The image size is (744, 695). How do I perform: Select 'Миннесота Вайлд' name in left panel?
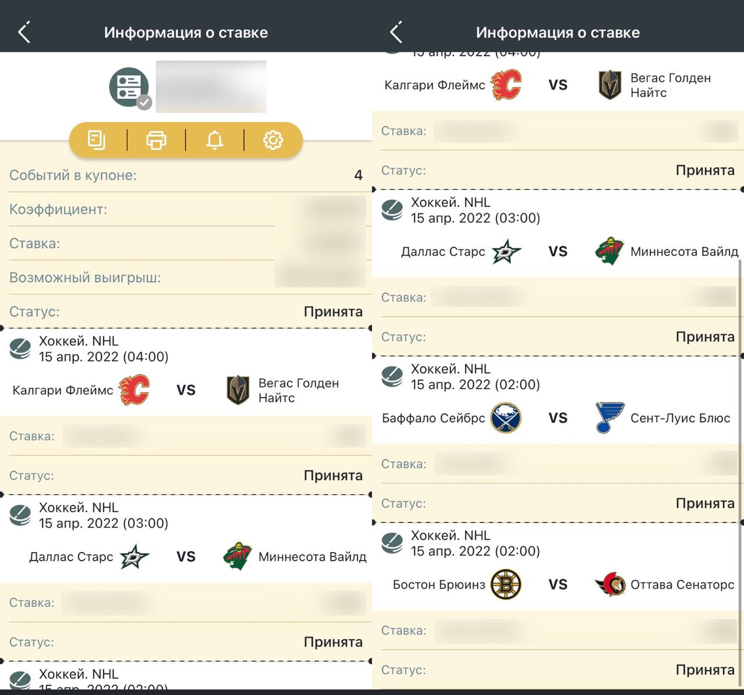pos(313,557)
